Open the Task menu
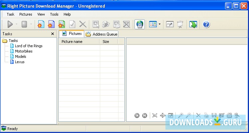 (x=10, y=14)
